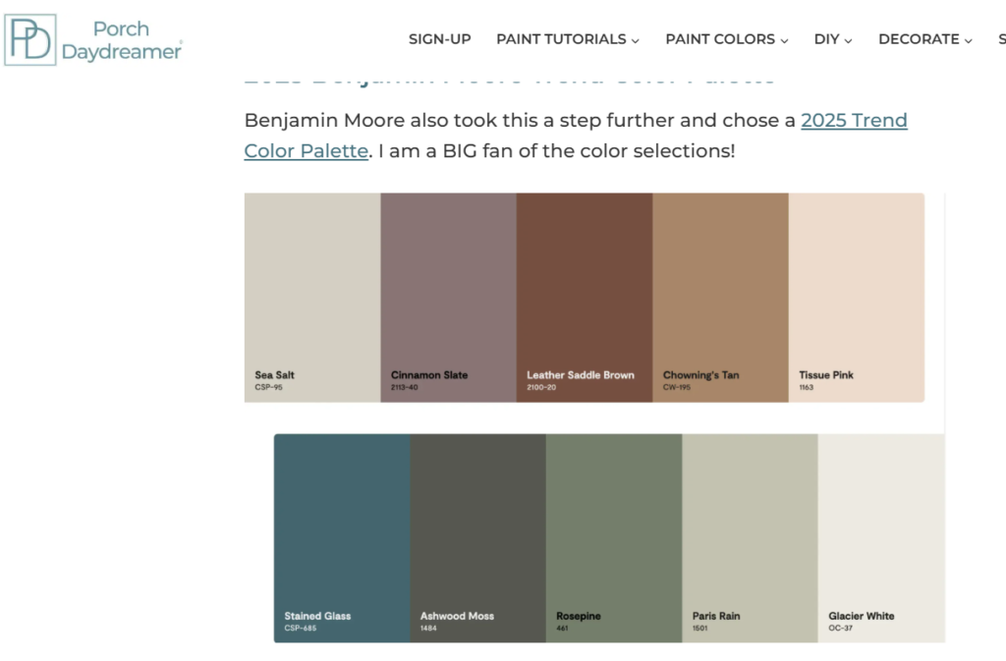Click the chevron arrow next to DIY
This screenshot has width=1006, height=661.
[848, 40]
